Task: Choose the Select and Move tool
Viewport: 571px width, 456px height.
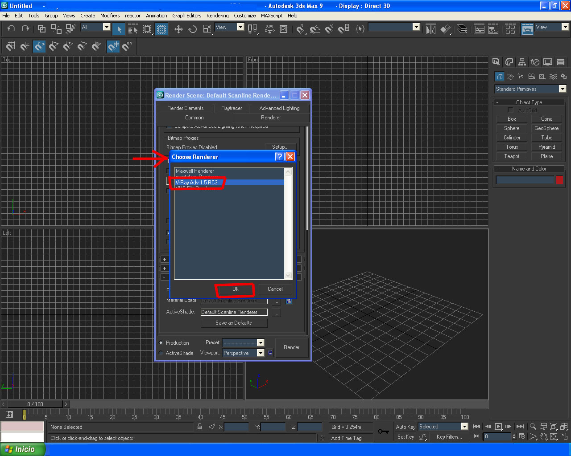Action: click(178, 29)
